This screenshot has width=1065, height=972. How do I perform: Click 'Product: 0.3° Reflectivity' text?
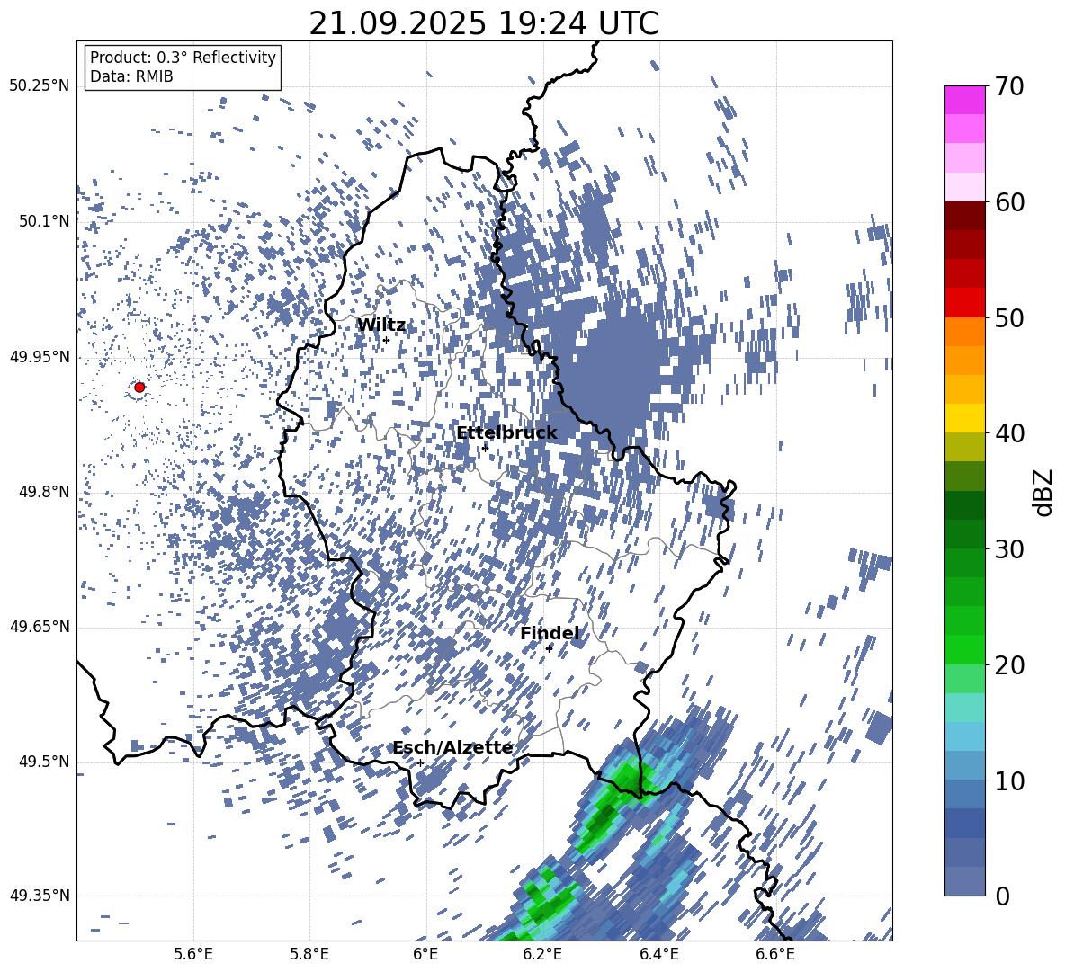click(x=183, y=57)
